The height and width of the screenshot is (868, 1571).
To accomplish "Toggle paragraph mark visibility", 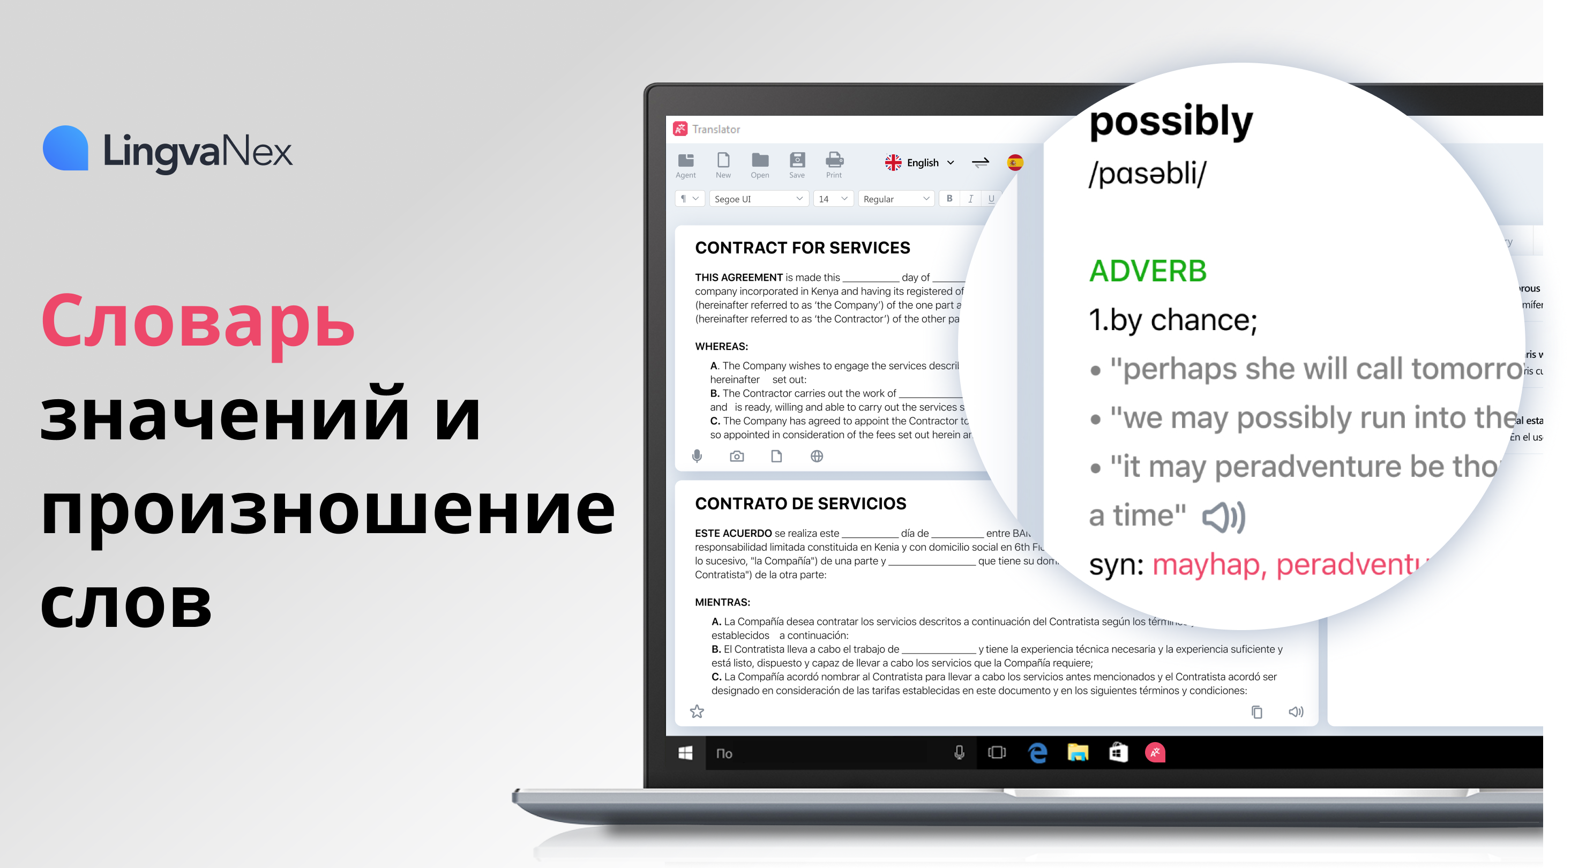I will pyautogui.click(x=681, y=200).
